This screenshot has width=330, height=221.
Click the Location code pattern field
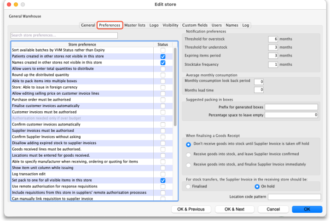coord(294,197)
